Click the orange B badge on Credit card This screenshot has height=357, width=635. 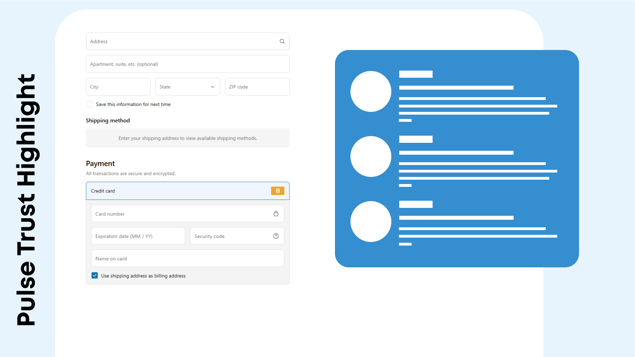278,191
